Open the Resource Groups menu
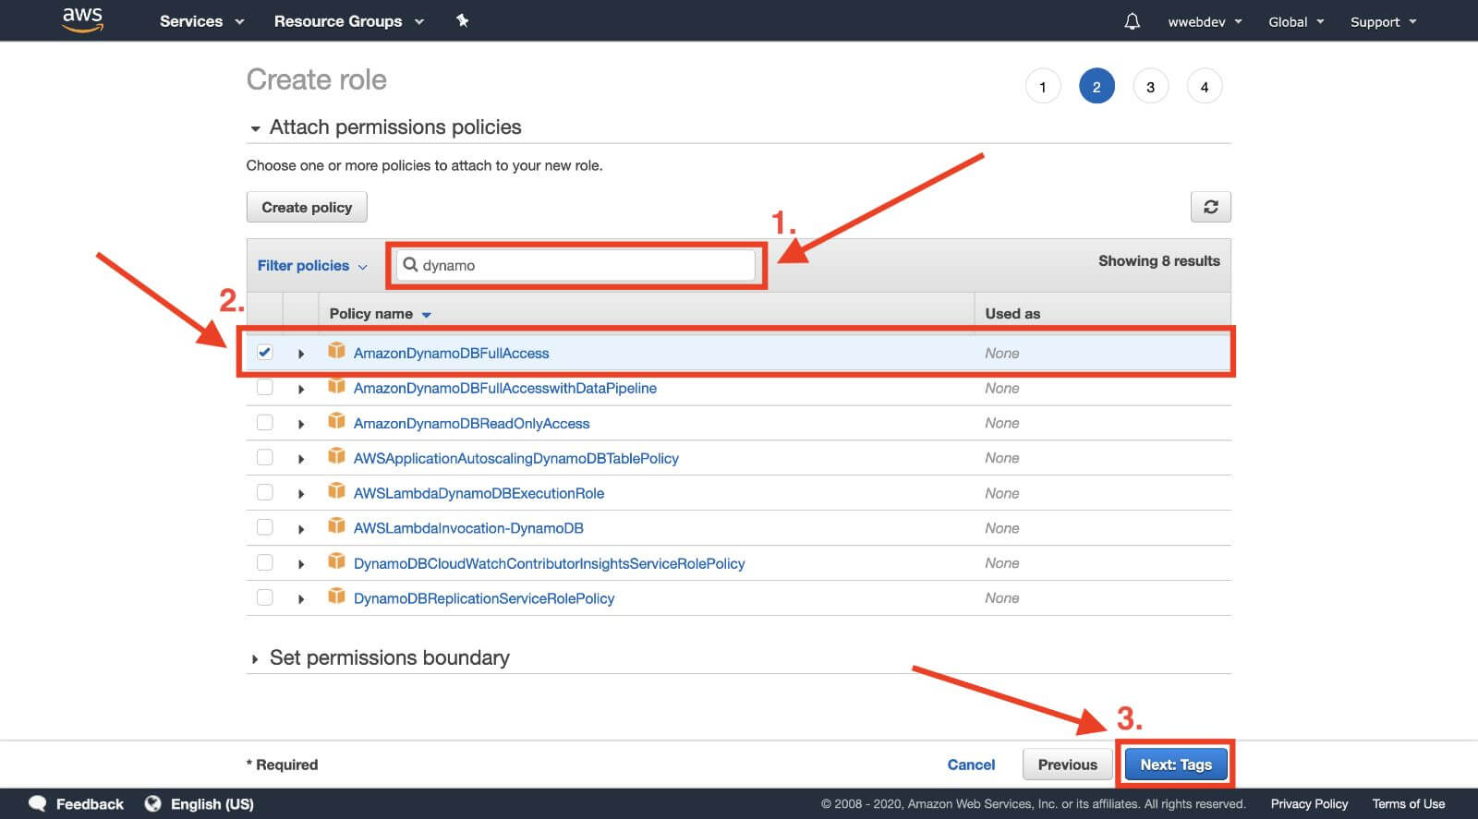The image size is (1478, 819). click(348, 21)
